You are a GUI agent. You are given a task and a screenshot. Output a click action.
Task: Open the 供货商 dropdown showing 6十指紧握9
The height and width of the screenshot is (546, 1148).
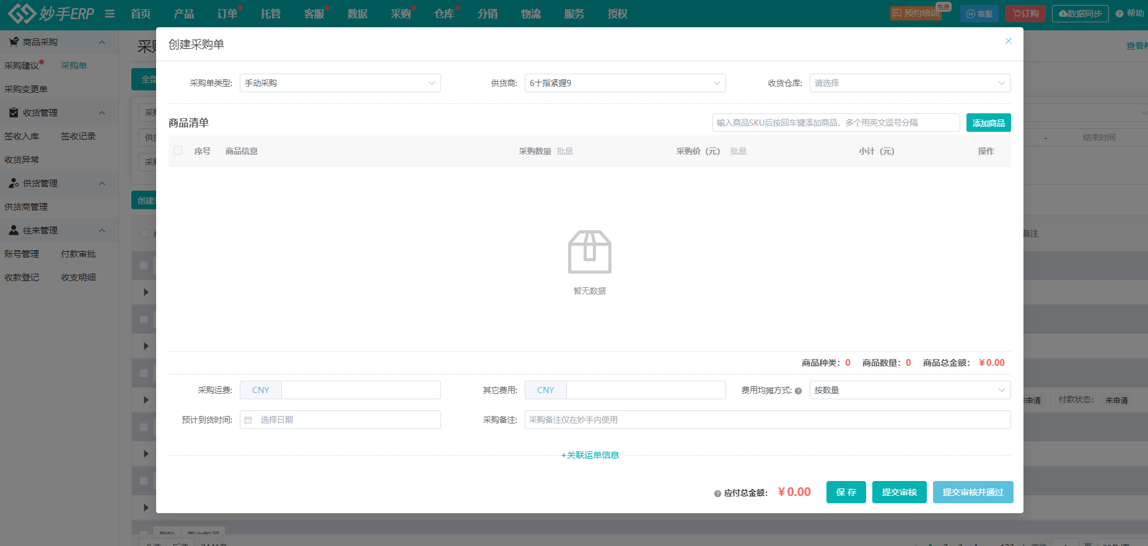(625, 83)
